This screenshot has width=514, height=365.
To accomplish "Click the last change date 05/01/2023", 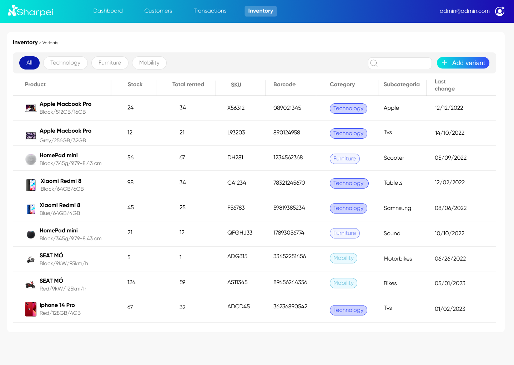I will pyautogui.click(x=450, y=283).
